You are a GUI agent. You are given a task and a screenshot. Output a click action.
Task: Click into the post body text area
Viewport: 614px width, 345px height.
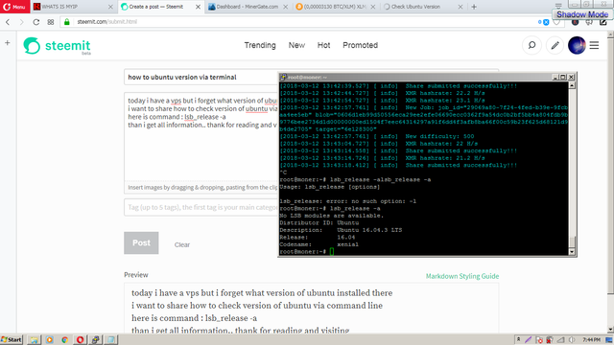pyautogui.click(x=201, y=137)
